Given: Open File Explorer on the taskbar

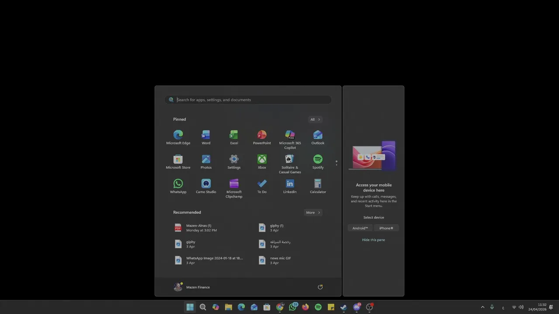Looking at the screenshot, I should pyautogui.click(x=228, y=307).
